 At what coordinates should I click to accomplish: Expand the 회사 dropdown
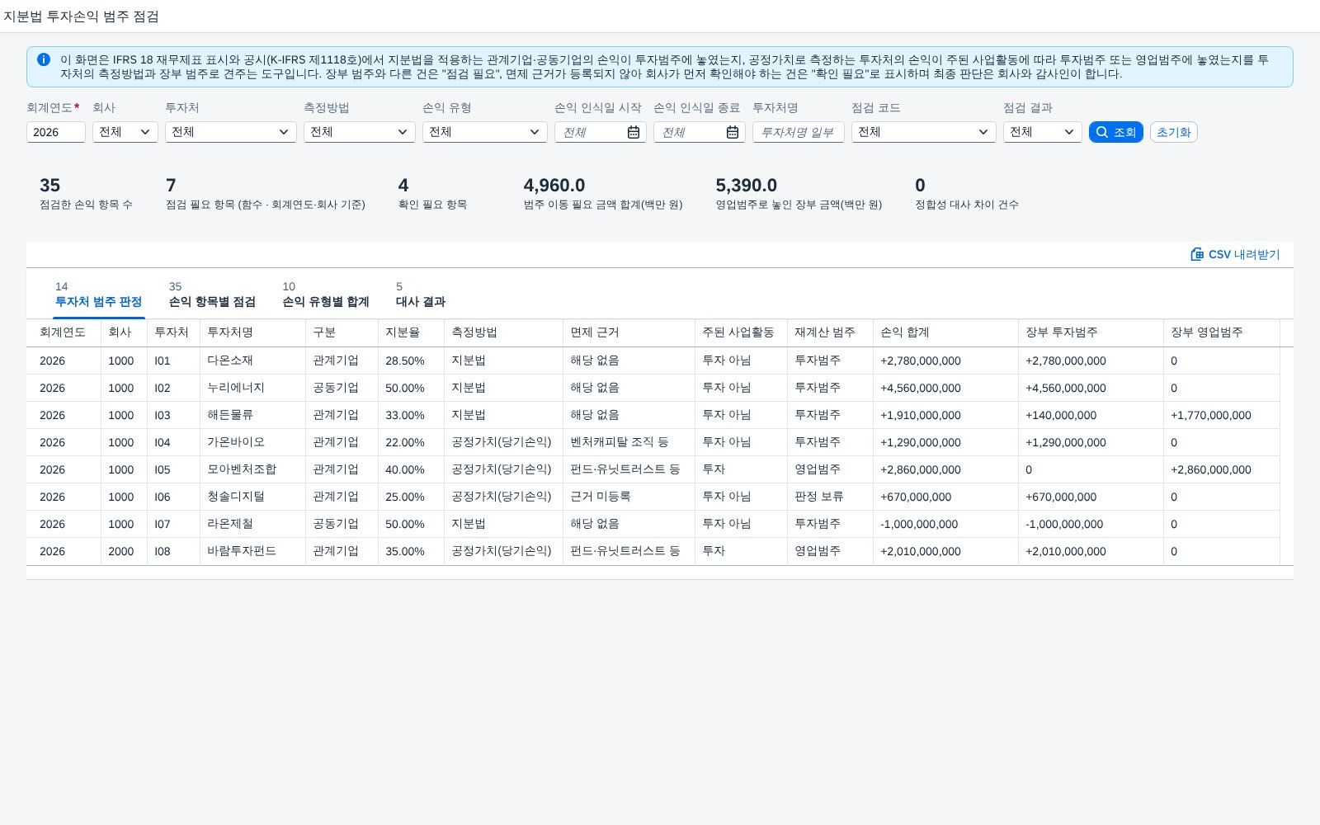tap(125, 132)
